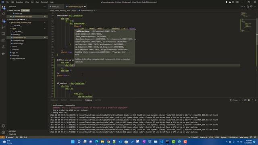Switch to the Debug Console panel tab
Image resolution: width=258 pixels, height=145 pixels.
pyautogui.click(x=76, y=100)
